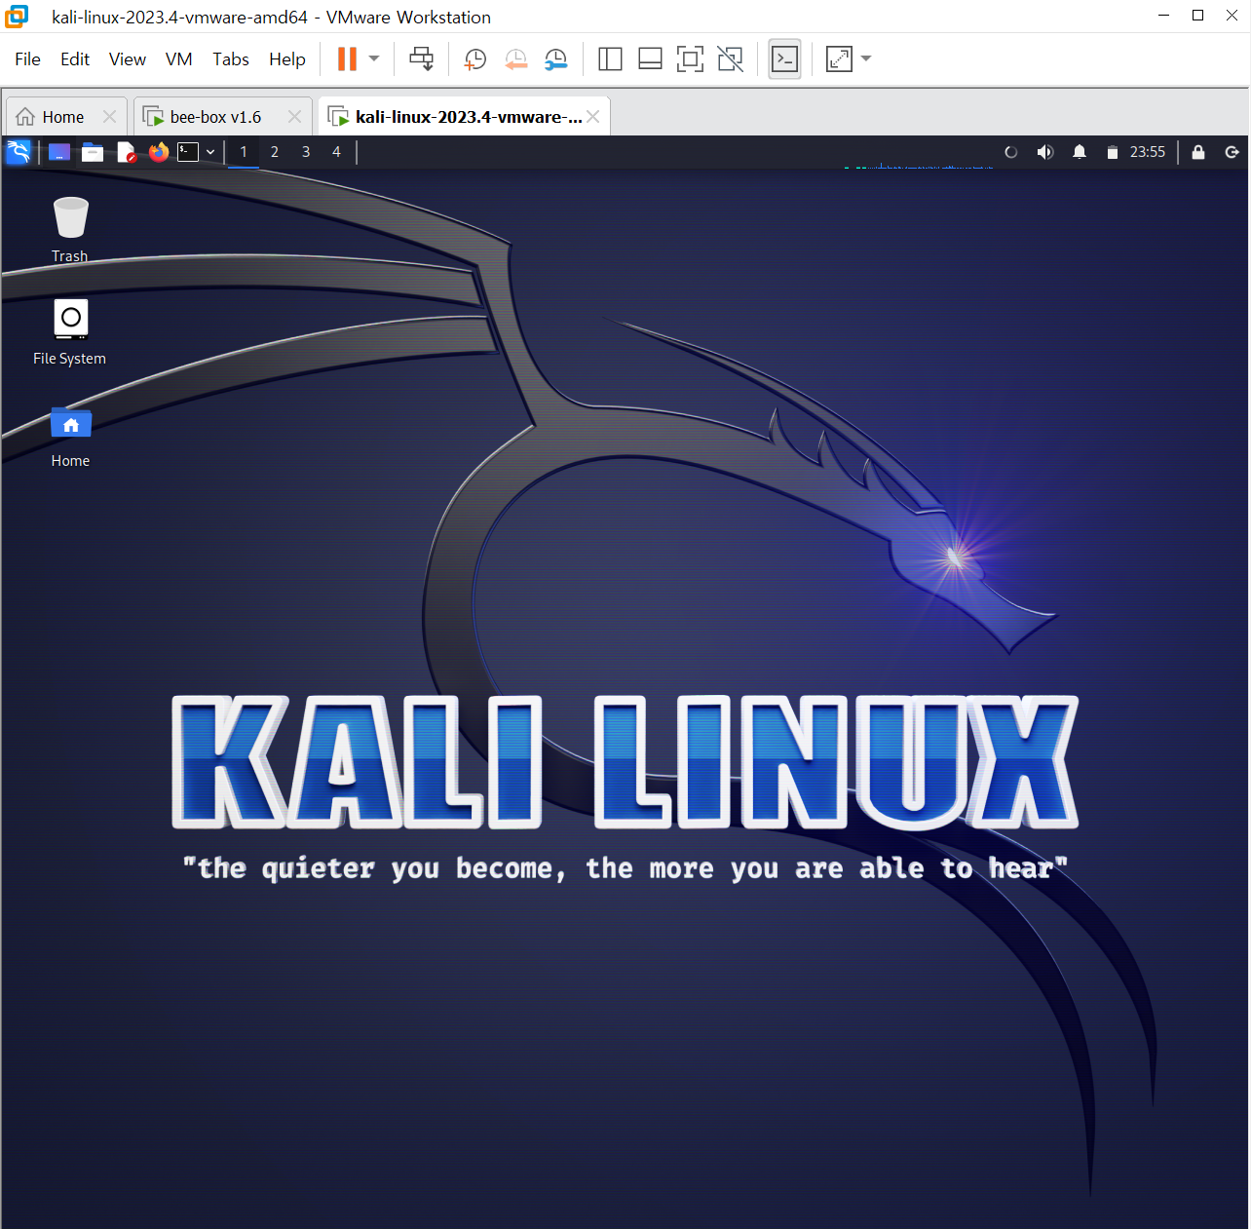Launch Firefox from the Kali panel
This screenshot has height=1229, width=1251.
159,152
